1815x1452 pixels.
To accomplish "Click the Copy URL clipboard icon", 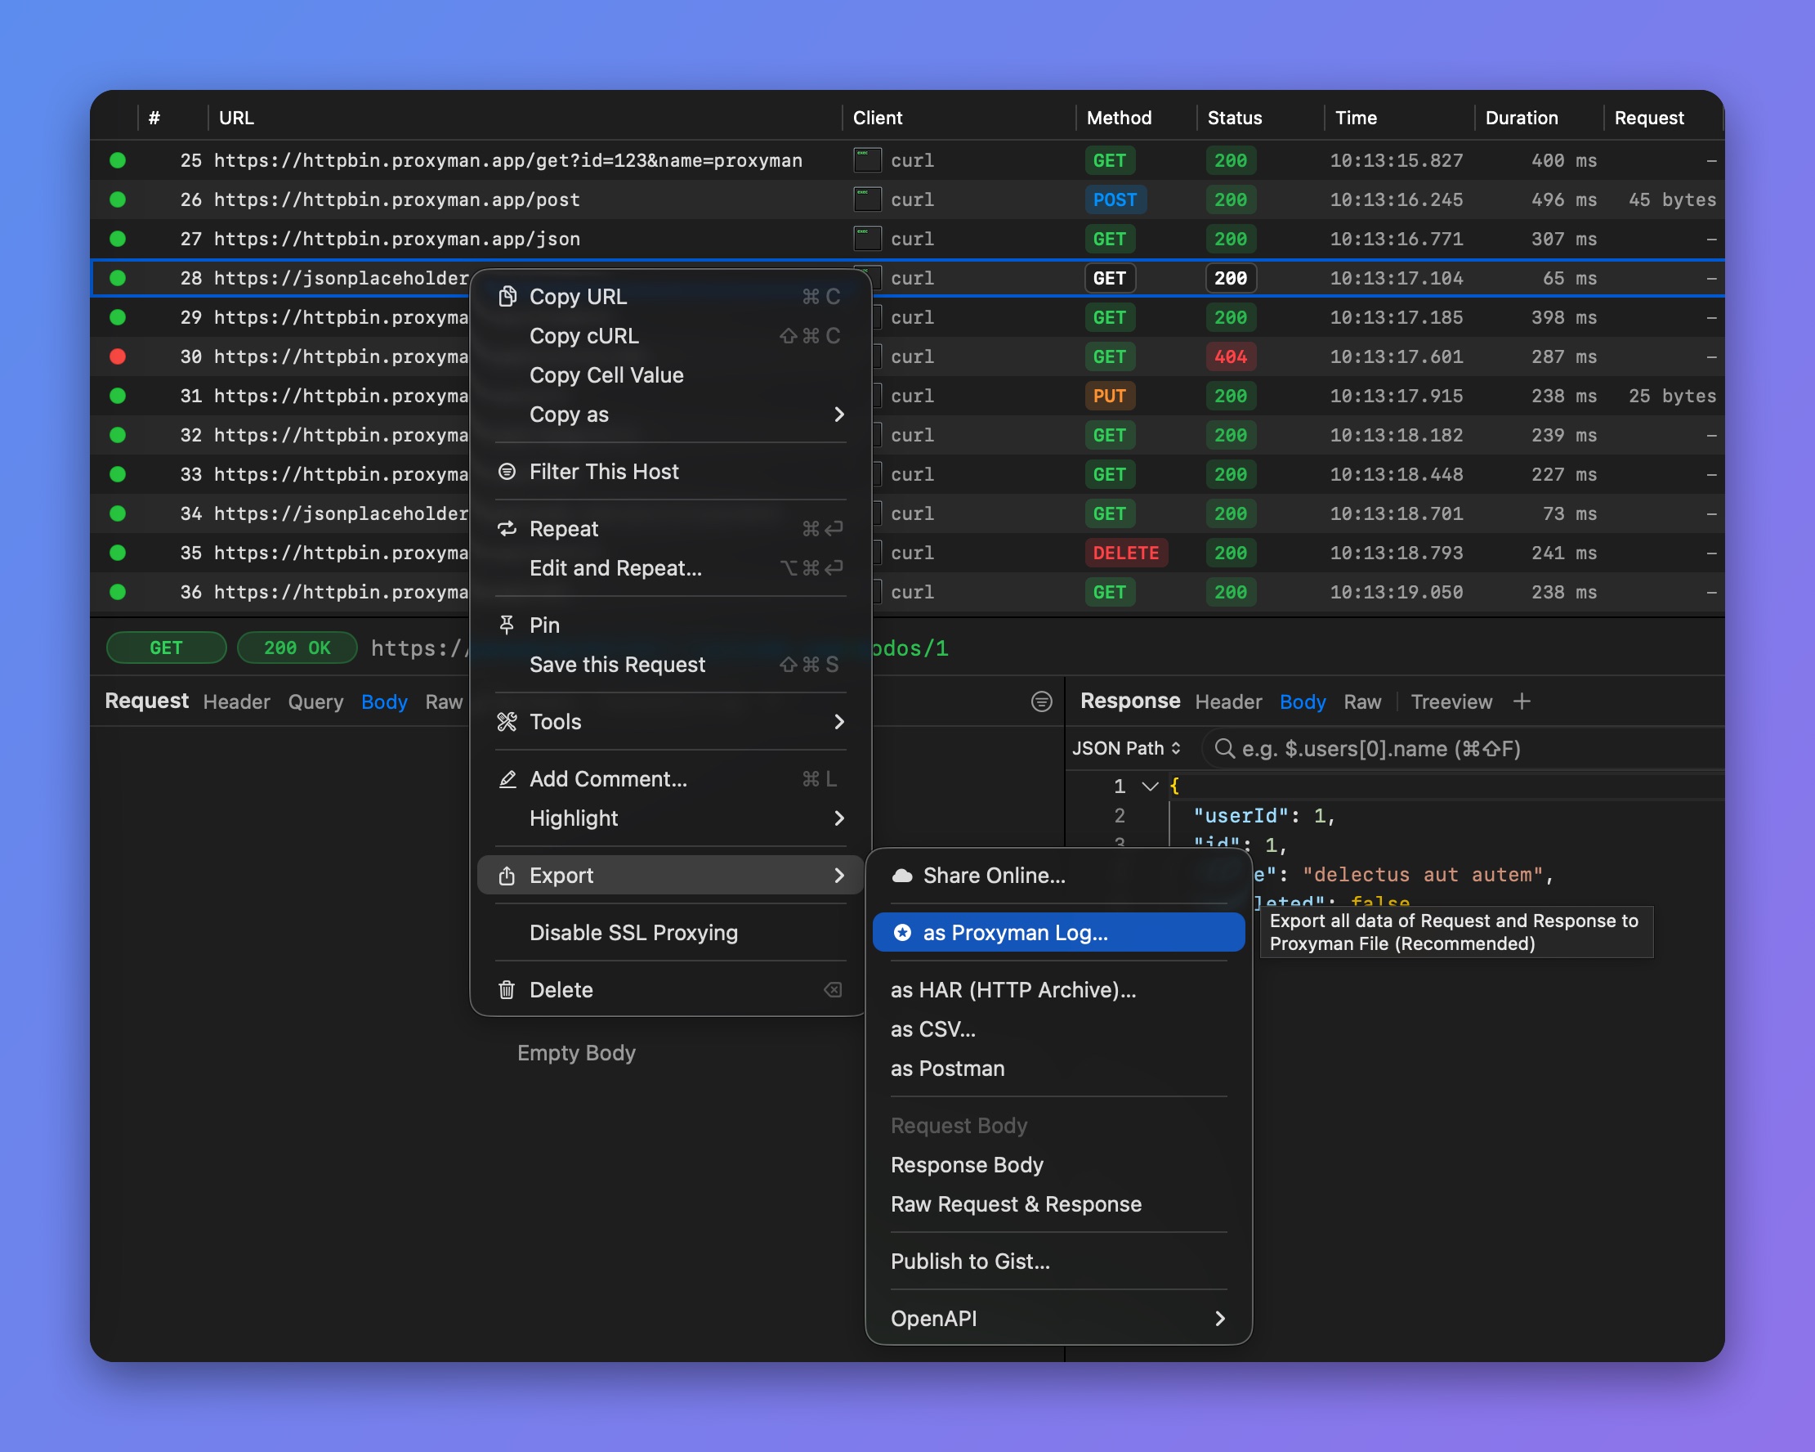I will pos(507,297).
